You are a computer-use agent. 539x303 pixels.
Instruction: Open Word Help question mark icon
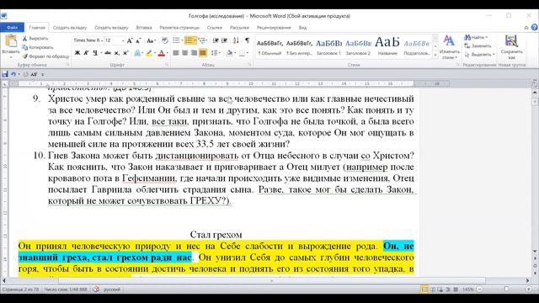point(534,28)
